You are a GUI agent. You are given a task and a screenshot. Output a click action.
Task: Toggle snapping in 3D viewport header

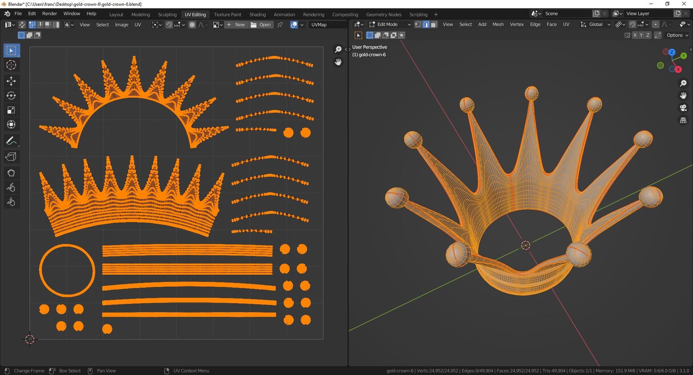click(632, 24)
